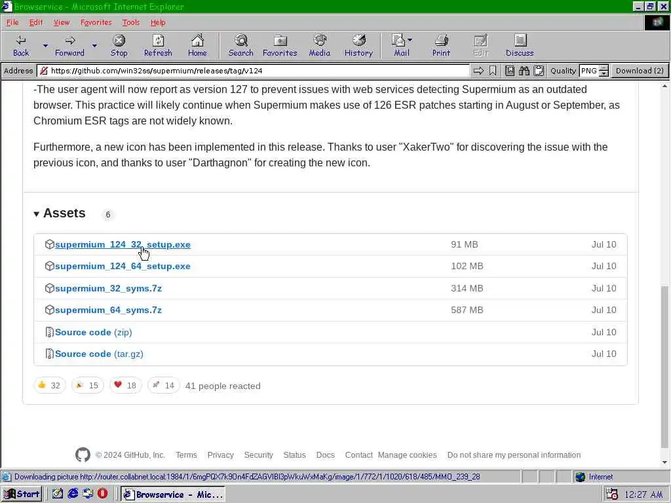671x503 pixels.
Task: Download supermium_64_syms.7z
Action: pos(108,310)
